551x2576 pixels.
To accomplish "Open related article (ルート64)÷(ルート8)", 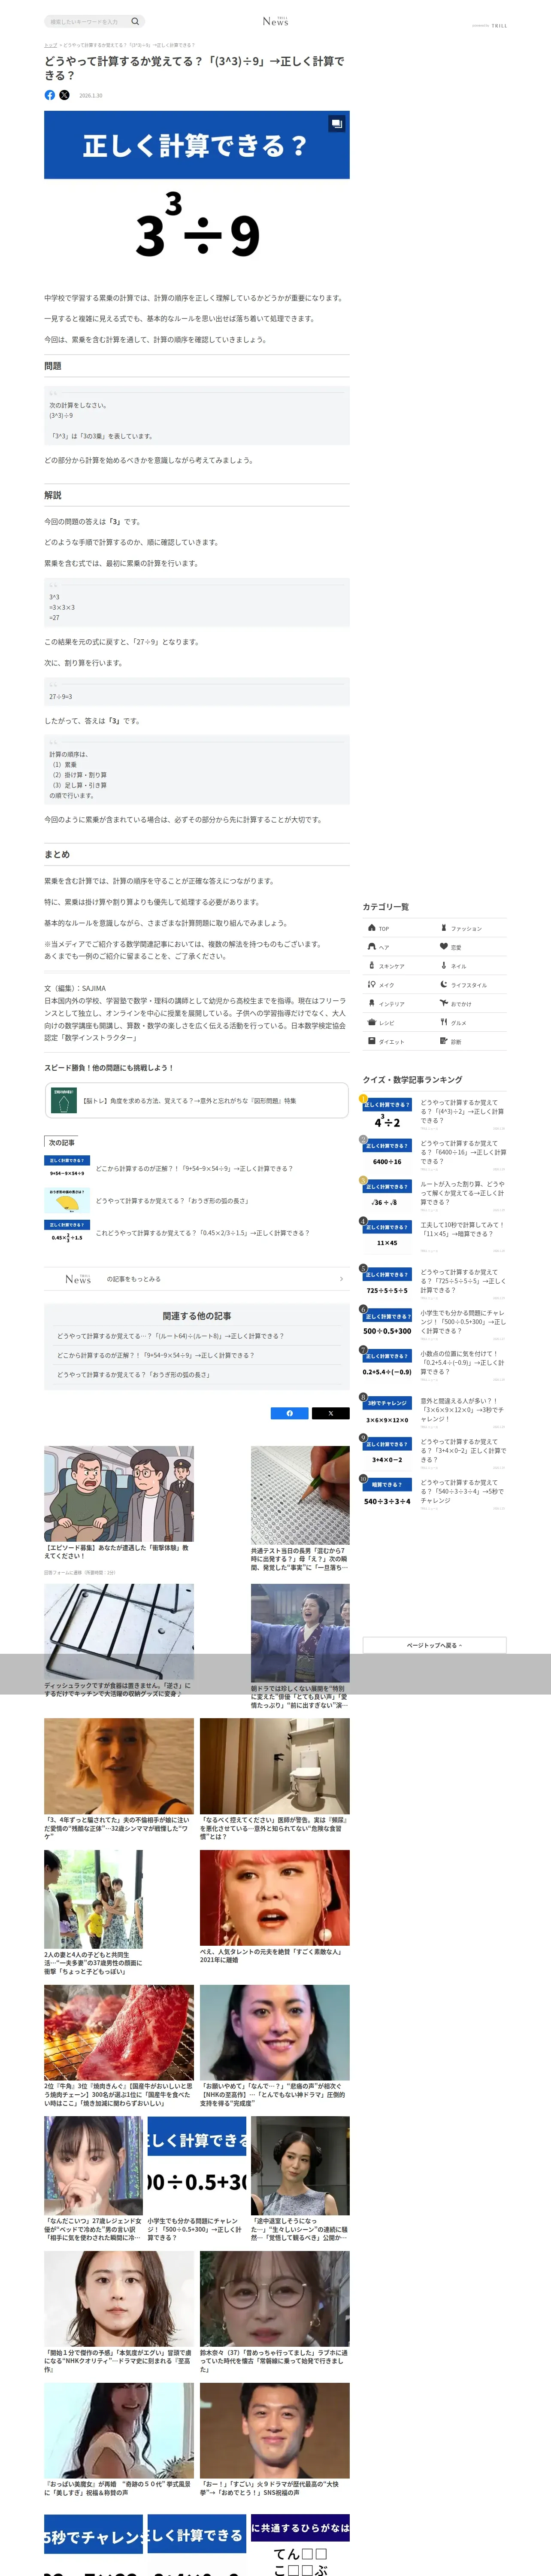I will (171, 1336).
